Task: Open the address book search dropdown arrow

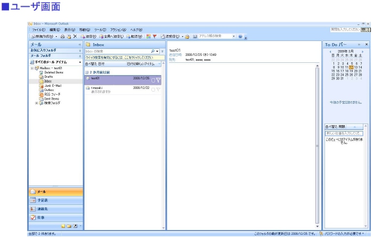Action: pos(233,36)
